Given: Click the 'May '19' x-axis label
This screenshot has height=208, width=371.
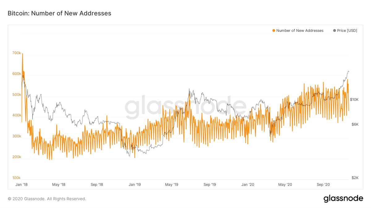Looking at the screenshot, I should [x=172, y=185].
